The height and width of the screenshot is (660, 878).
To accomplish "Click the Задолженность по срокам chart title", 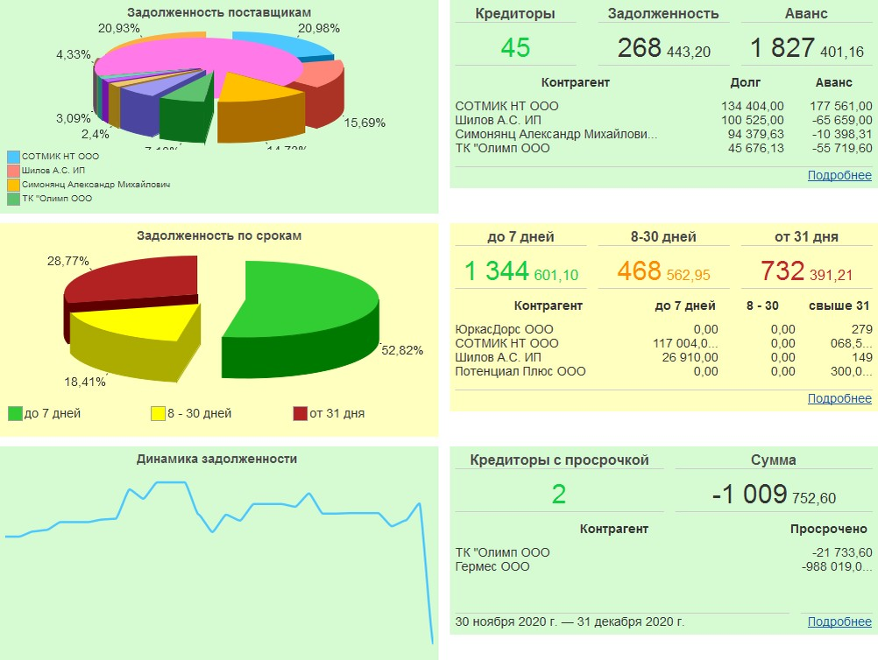I will [x=219, y=235].
